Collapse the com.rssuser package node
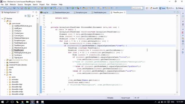This screenshot has height=104, width=185. click(x=8, y=23)
